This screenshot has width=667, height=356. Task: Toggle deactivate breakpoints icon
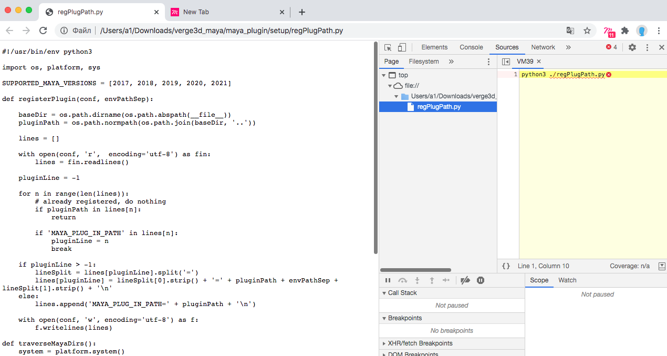coord(465,281)
